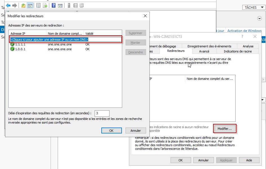Close the Modifier les redirecteurs dialog
The image size is (266, 169).
click(145, 16)
